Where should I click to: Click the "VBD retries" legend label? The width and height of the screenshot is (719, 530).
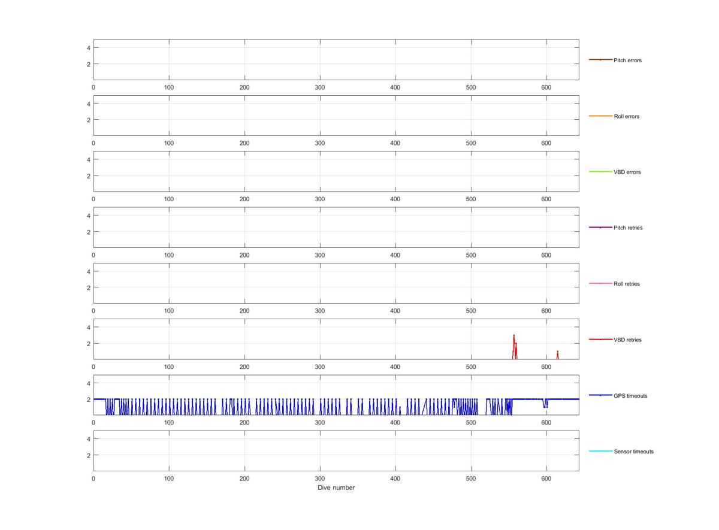click(627, 340)
